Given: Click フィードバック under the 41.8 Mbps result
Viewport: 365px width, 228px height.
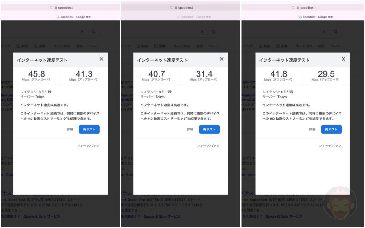Looking at the screenshot, I should tap(330, 145).
